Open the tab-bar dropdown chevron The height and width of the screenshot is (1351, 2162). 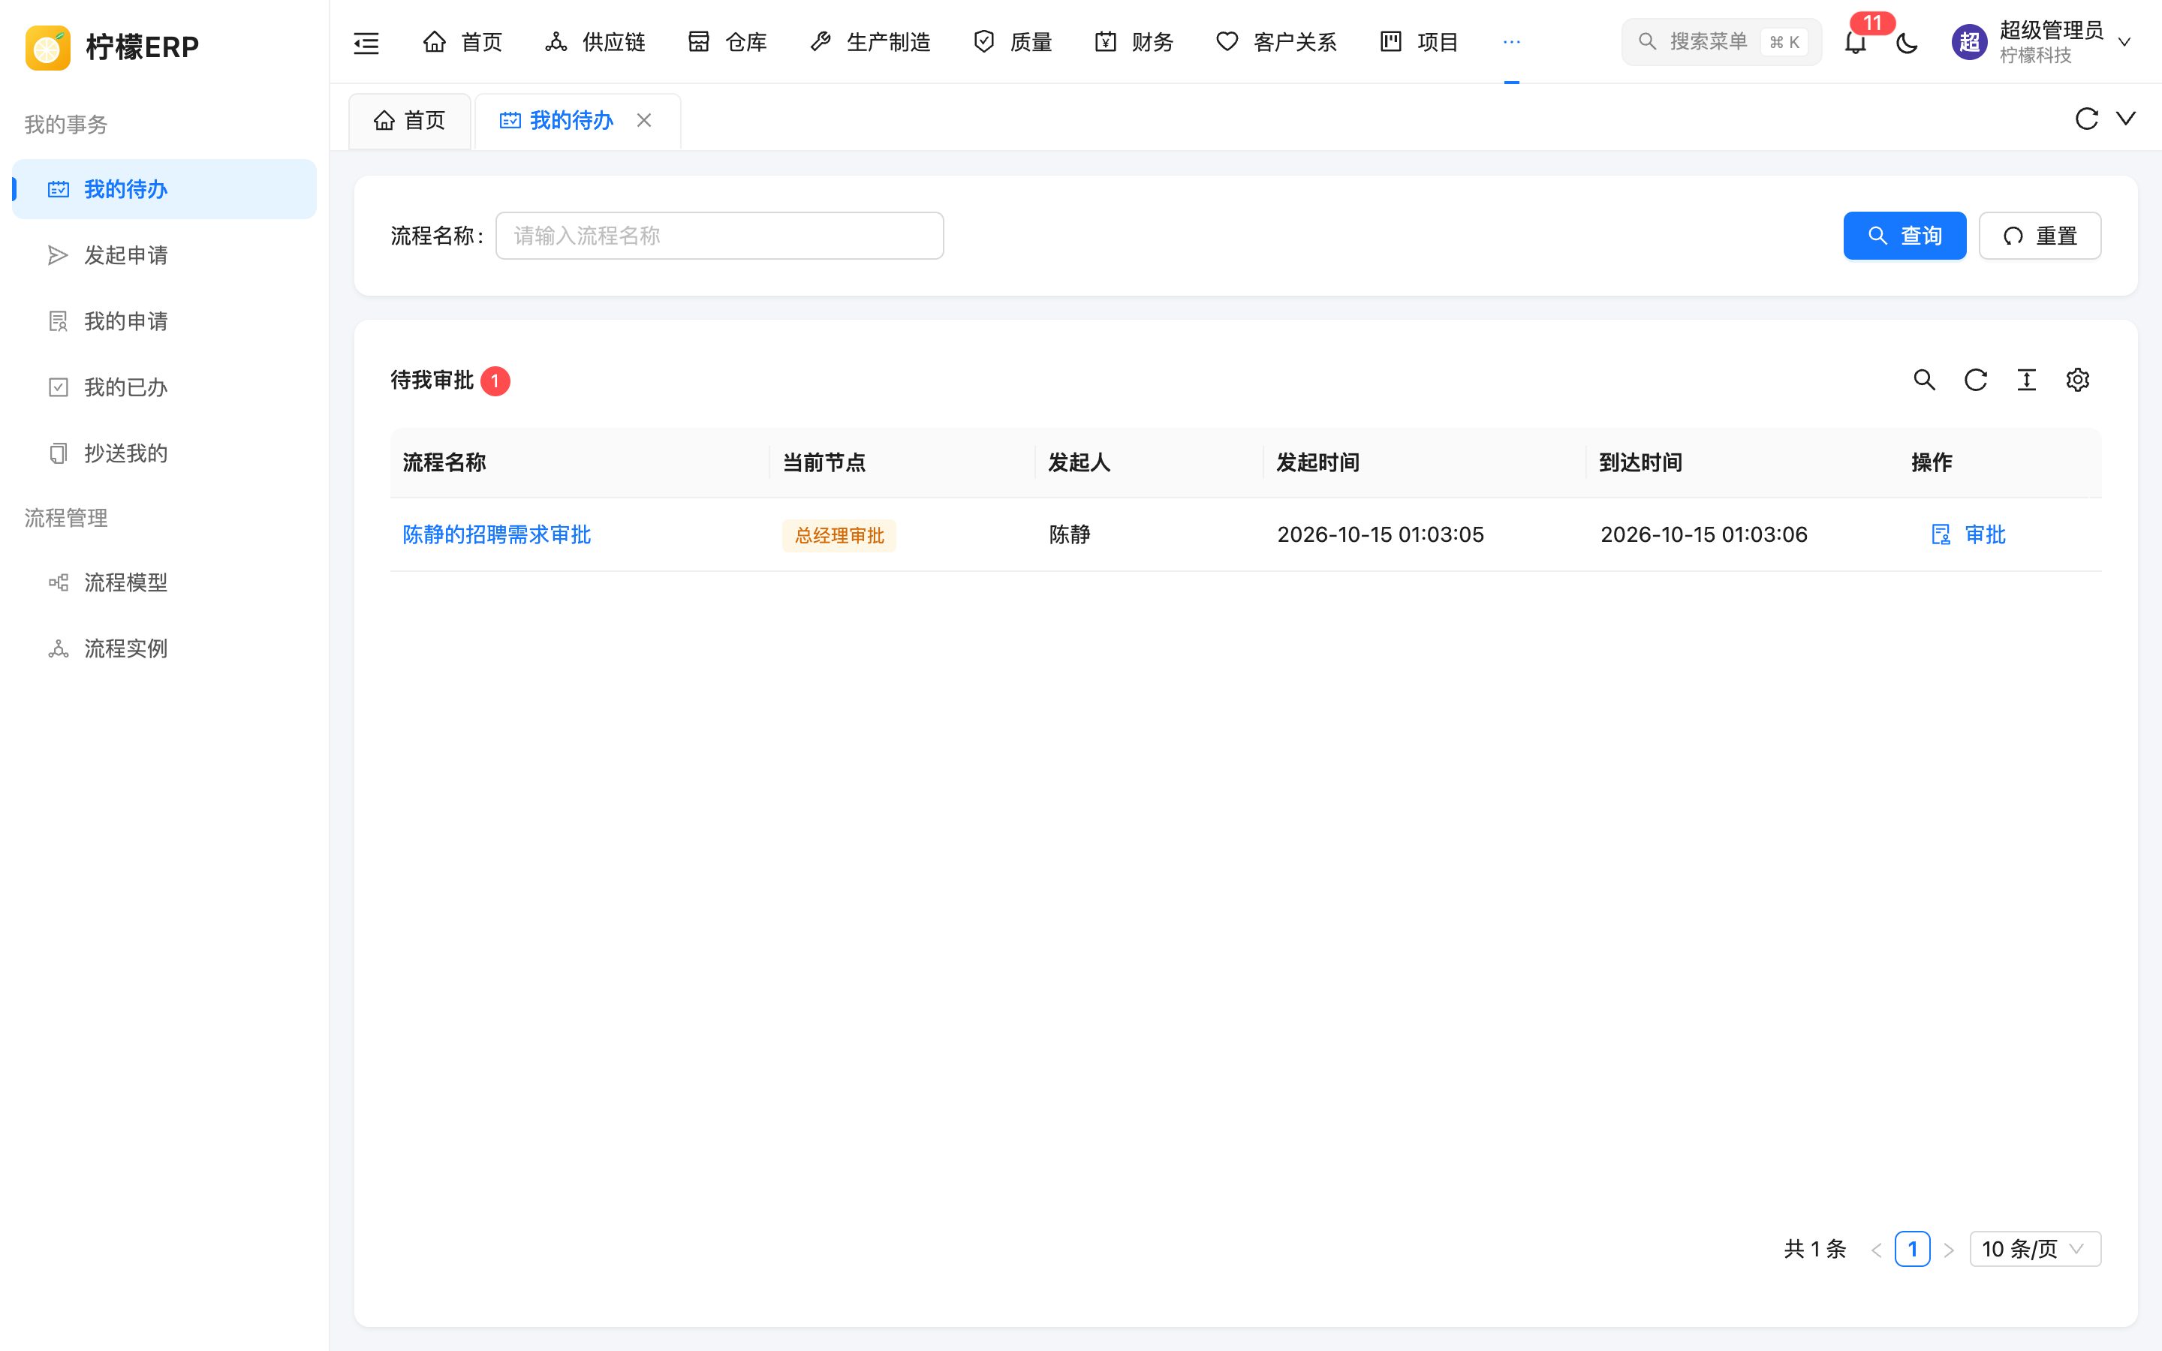2126,119
